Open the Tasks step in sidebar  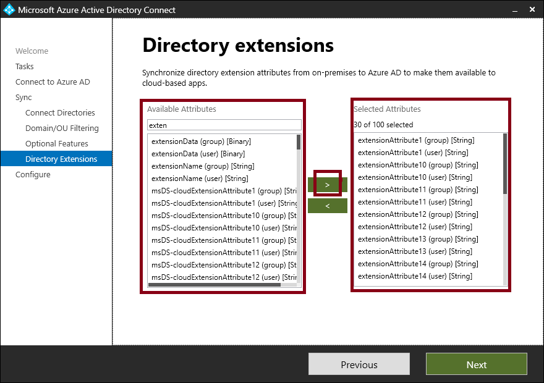pos(25,67)
